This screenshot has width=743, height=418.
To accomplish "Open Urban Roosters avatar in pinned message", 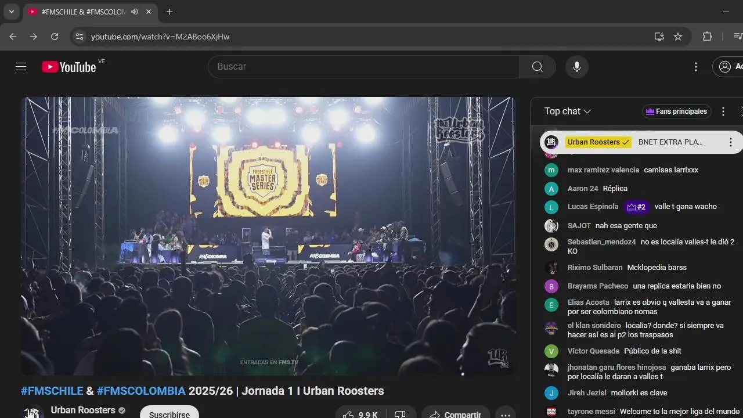I will (x=551, y=142).
